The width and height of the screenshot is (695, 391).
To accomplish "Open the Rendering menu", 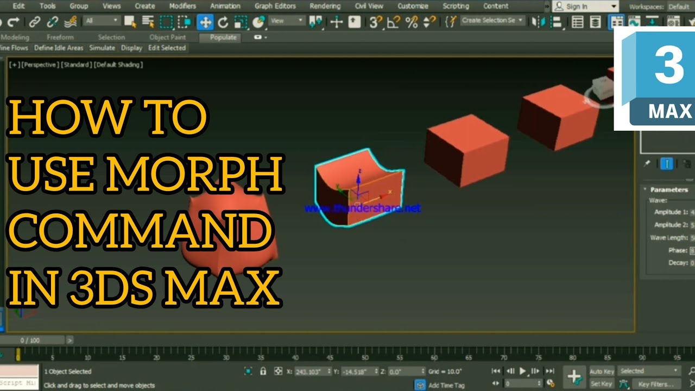I will click(325, 6).
